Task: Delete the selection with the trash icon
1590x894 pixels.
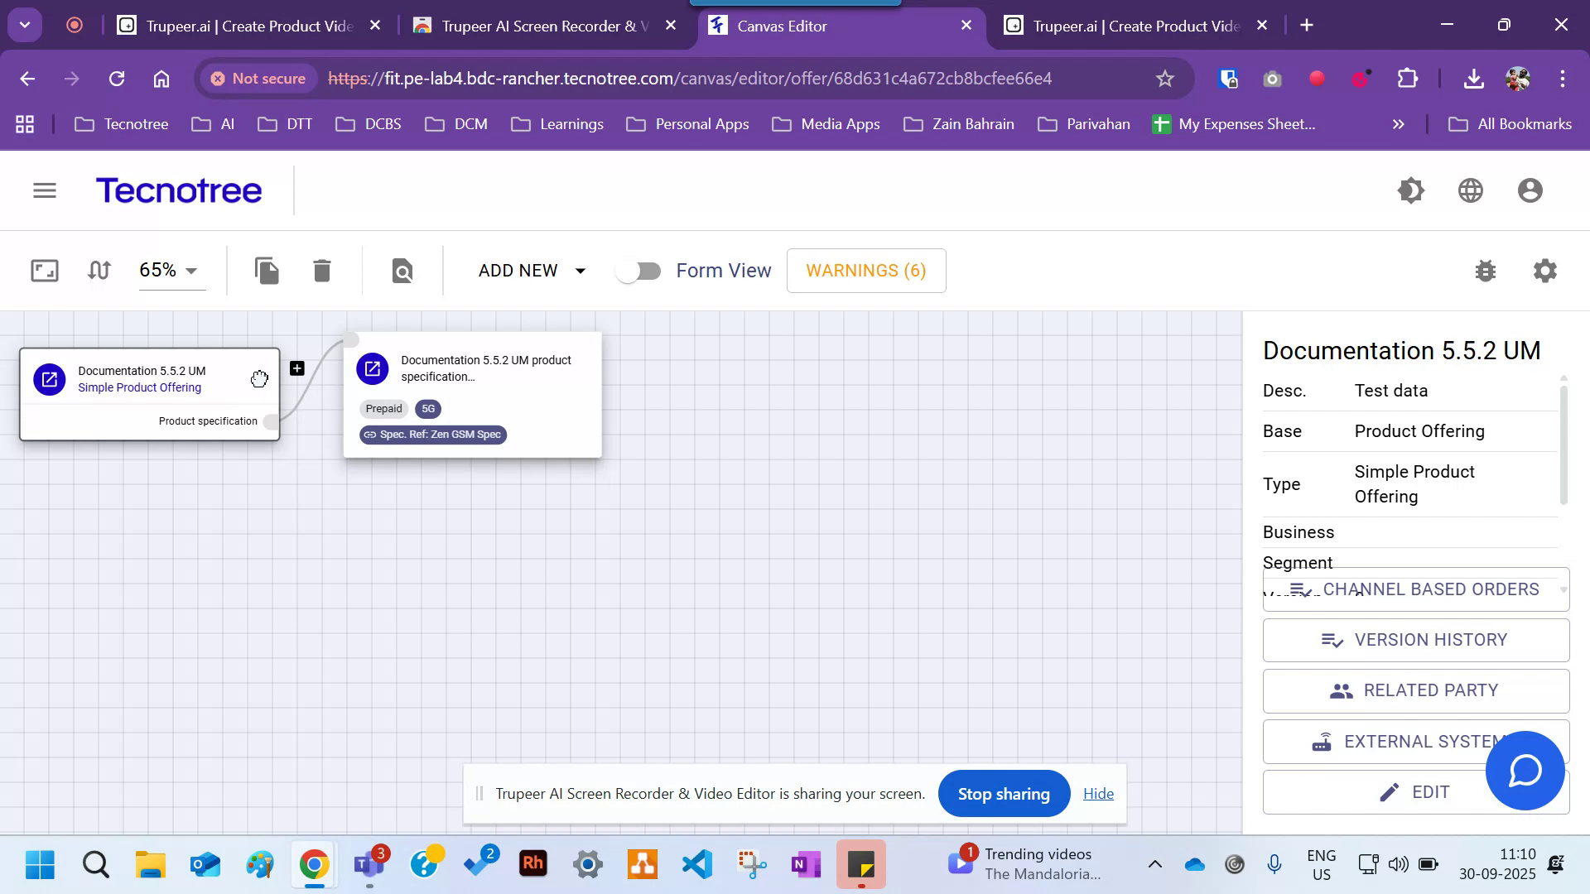Action: click(321, 271)
